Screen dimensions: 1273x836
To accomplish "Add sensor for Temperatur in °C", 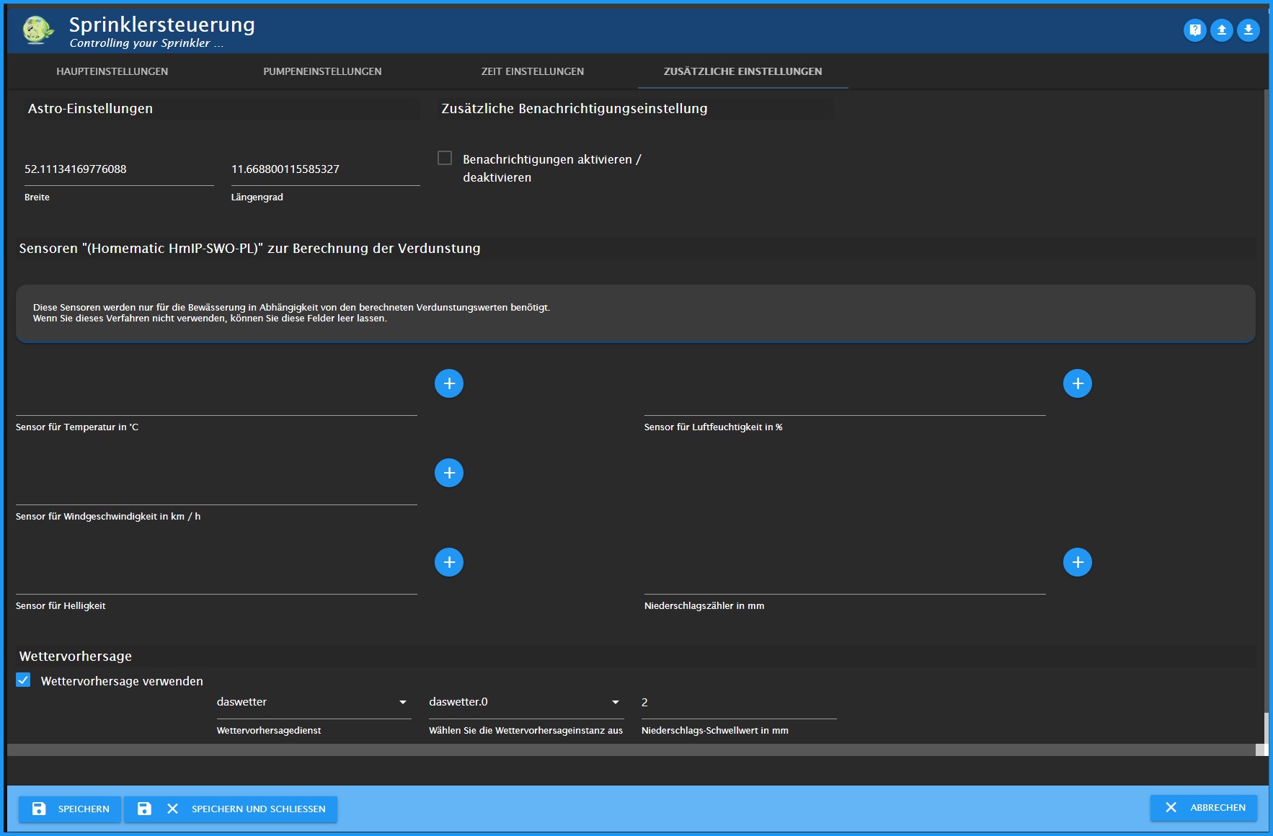I will [x=448, y=383].
